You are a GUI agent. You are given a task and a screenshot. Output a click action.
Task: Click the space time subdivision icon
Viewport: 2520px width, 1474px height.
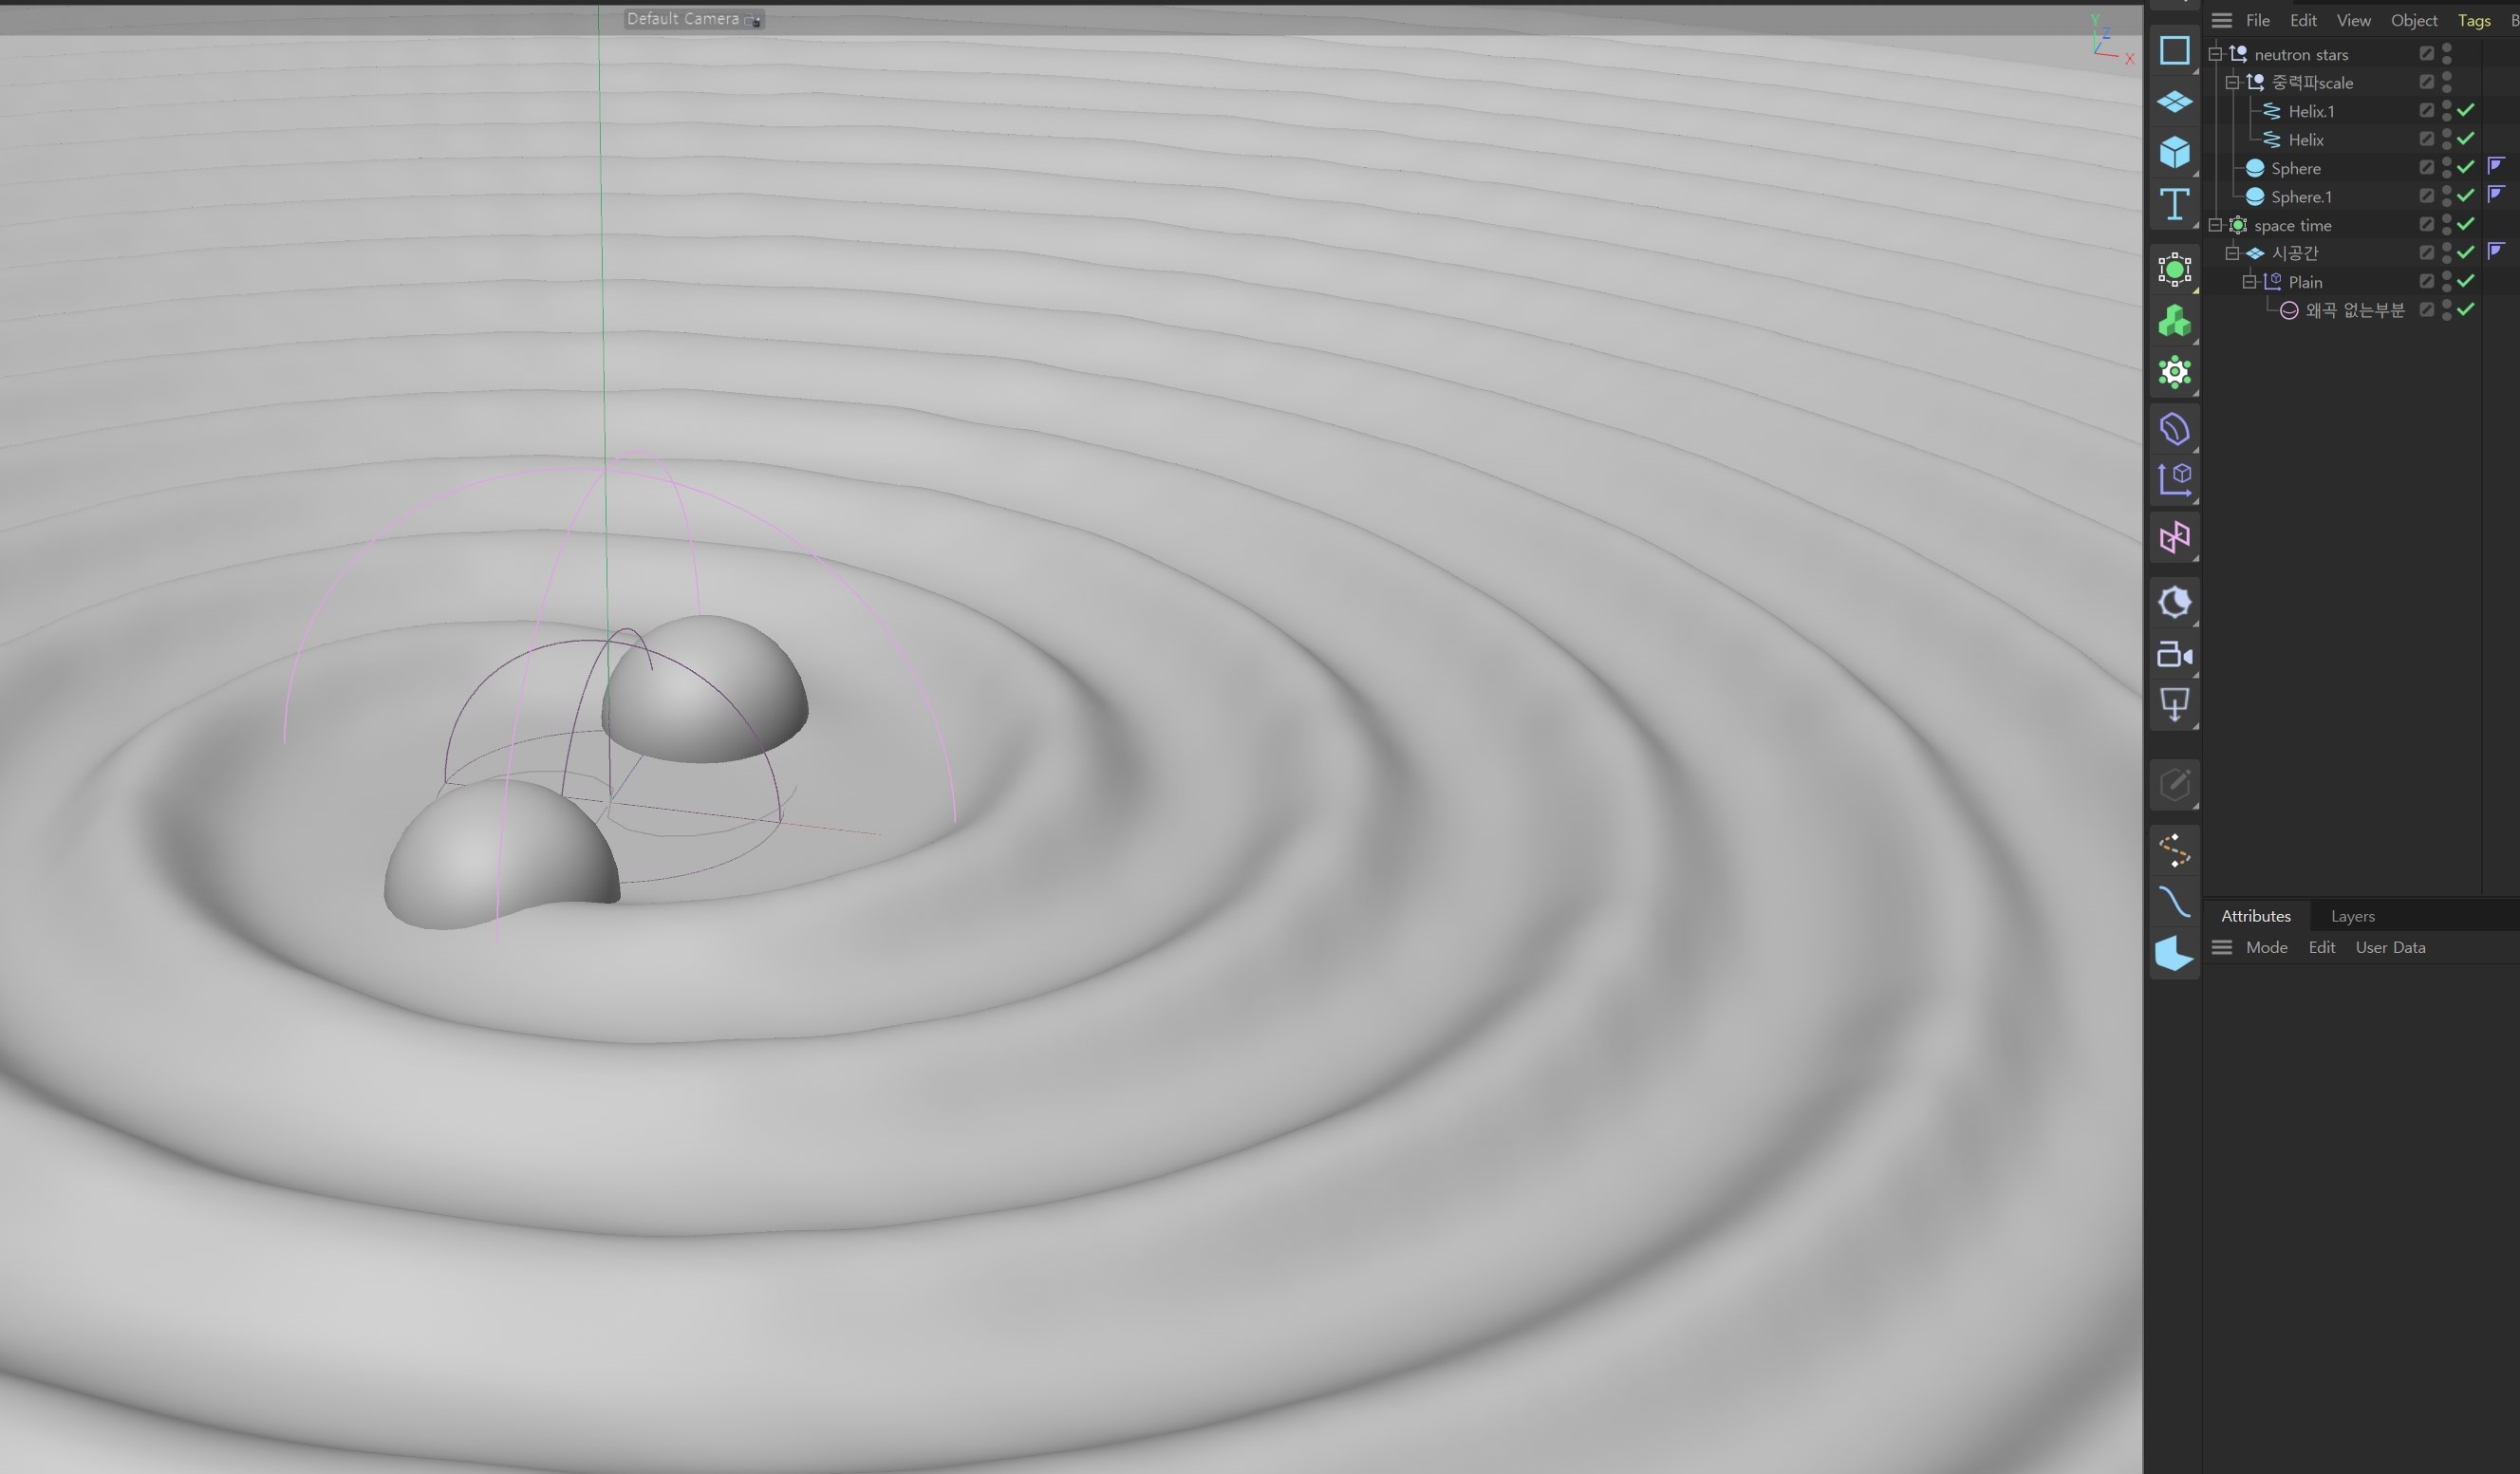pyautogui.click(x=2238, y=225)
